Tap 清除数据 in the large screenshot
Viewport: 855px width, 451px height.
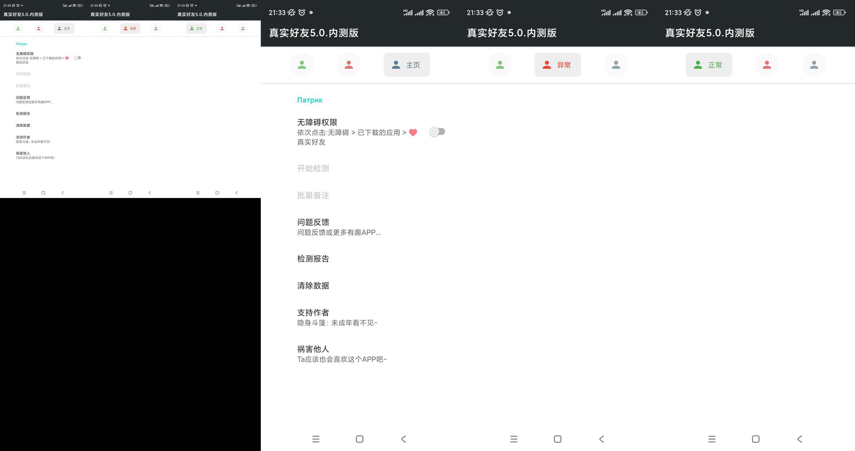(313, 286)
